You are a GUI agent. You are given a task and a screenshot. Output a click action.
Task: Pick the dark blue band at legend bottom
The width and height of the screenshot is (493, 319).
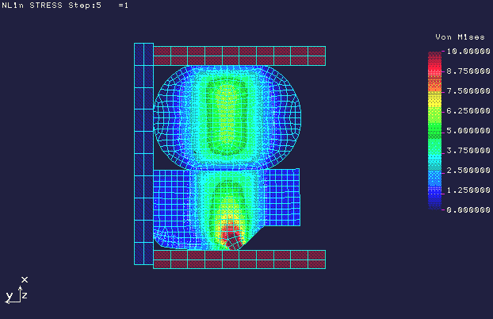click(434, 202)
